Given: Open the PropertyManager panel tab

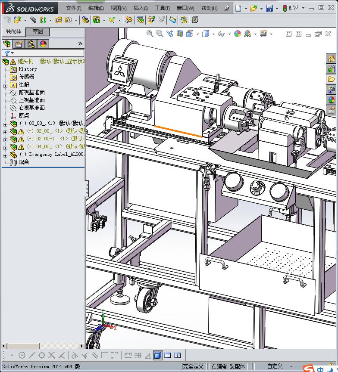Looking at the screenshot, I should tap(19, 44).
